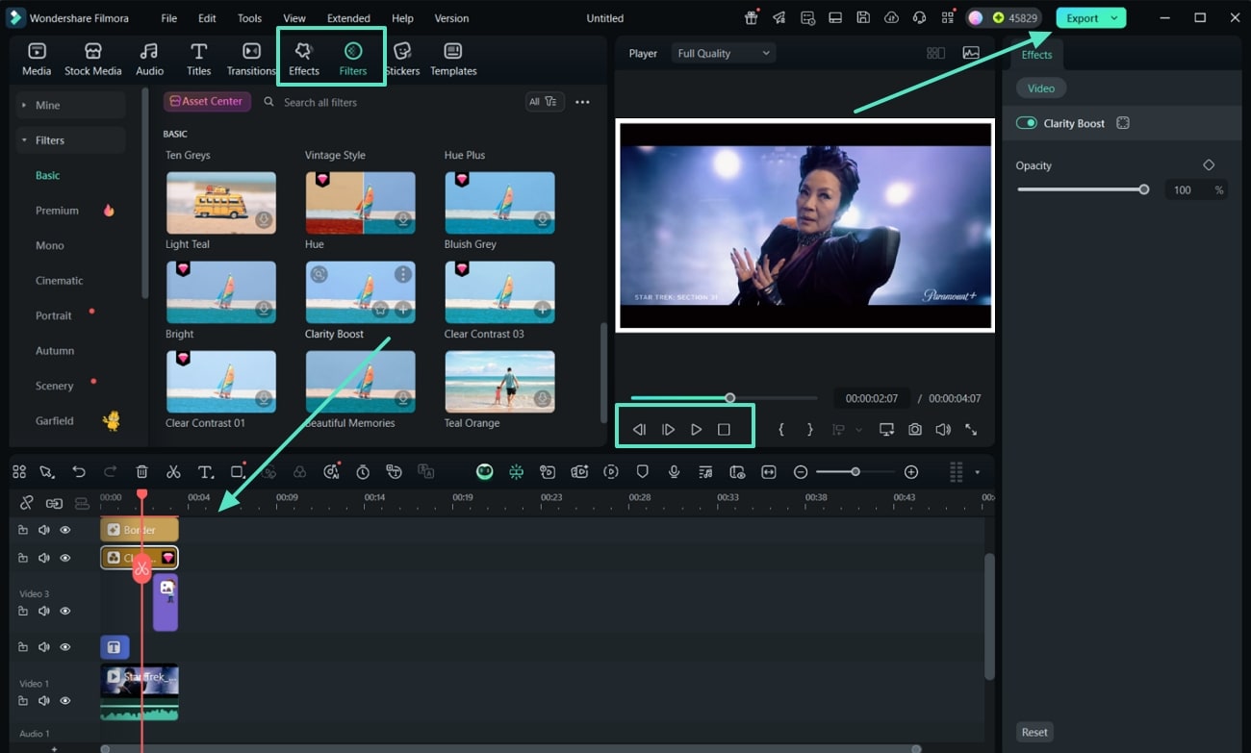Open the speed stopwatch tool

coord(363,471)
